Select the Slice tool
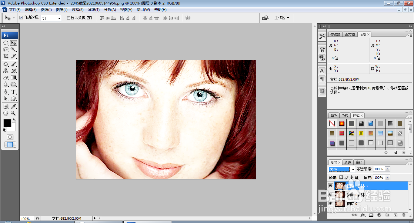The width and height of the screenshot is (414, 223). point(14,56)
